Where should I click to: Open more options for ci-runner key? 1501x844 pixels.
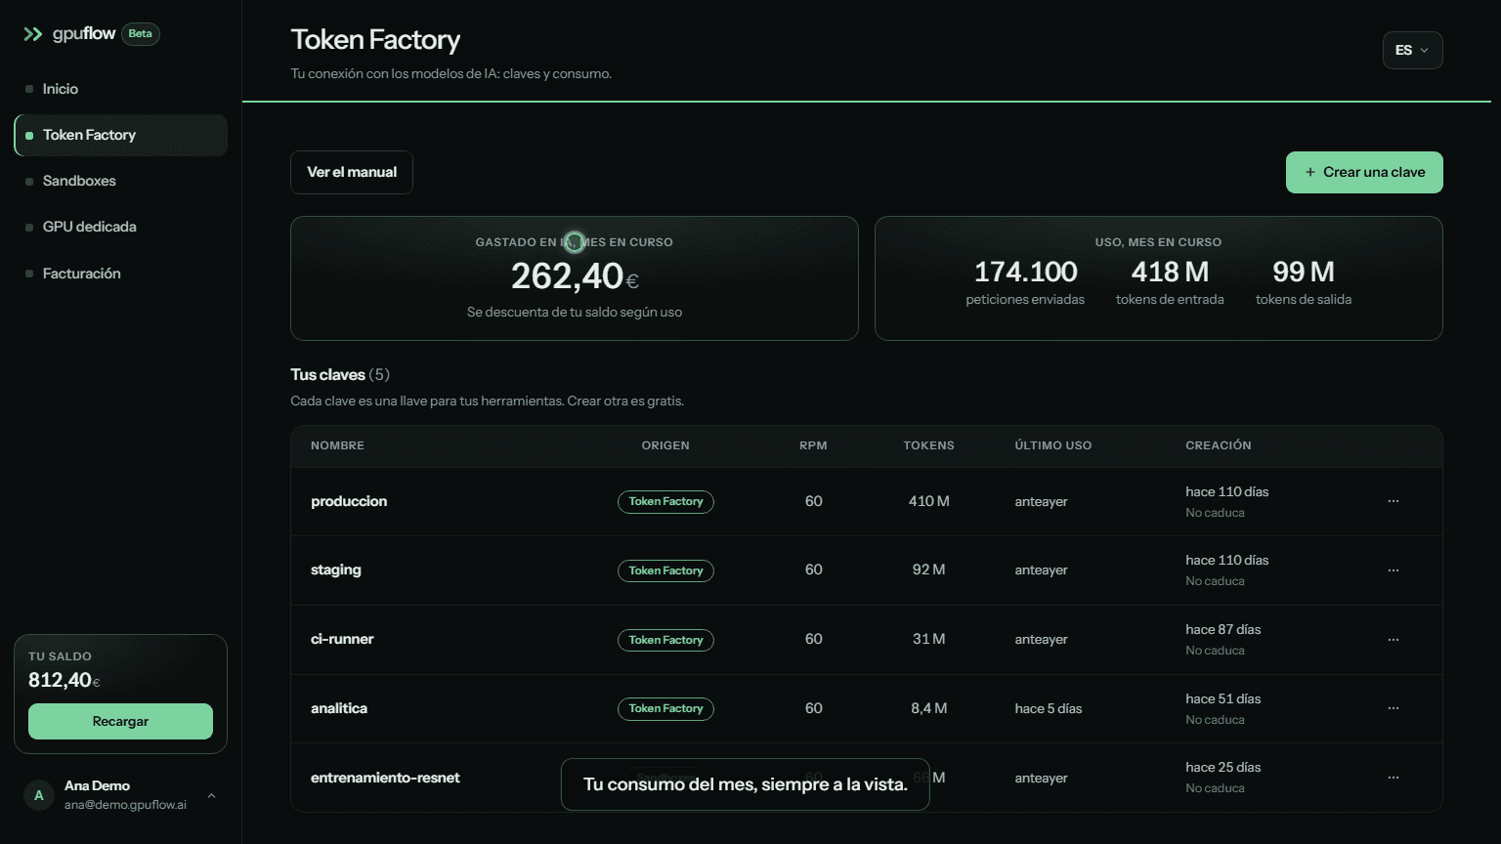1394,640
